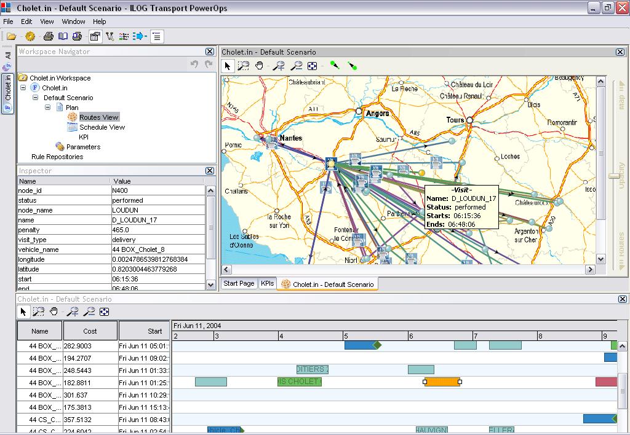This screenshot has height=435, width=630.
Task: Open the File menu
Action: coord(8,22)
